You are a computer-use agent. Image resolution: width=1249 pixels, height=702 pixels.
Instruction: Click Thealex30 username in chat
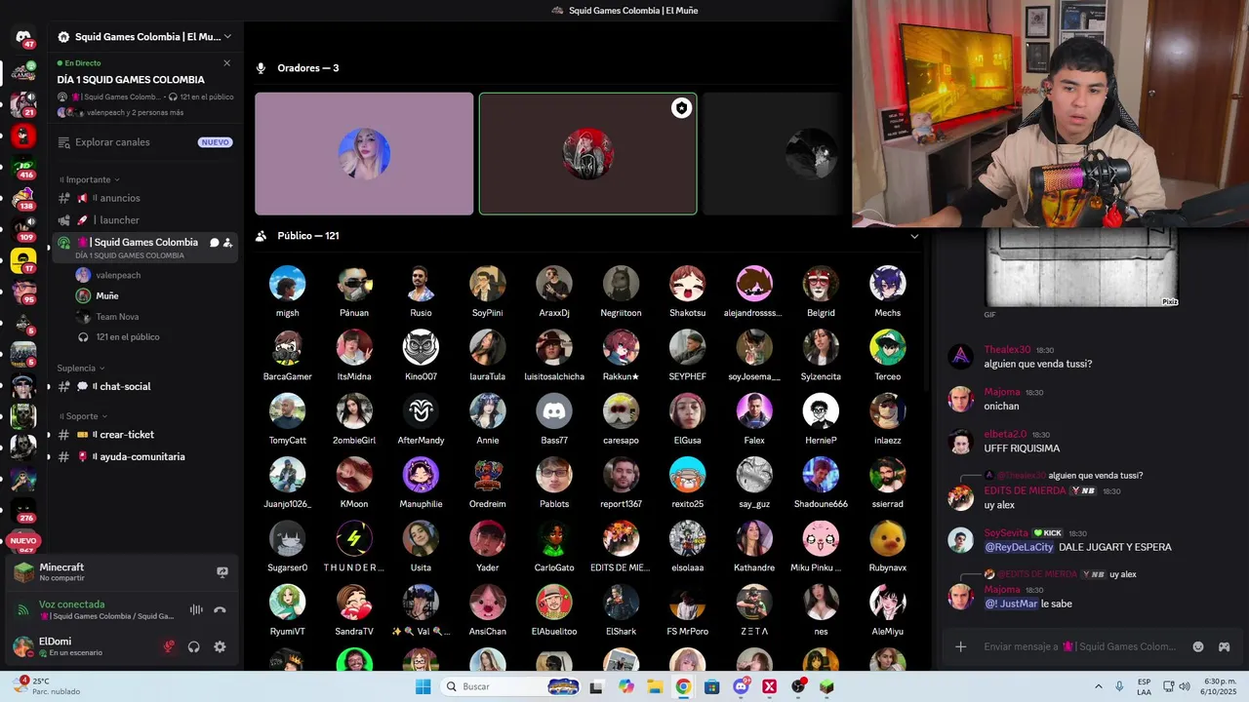1007,350
